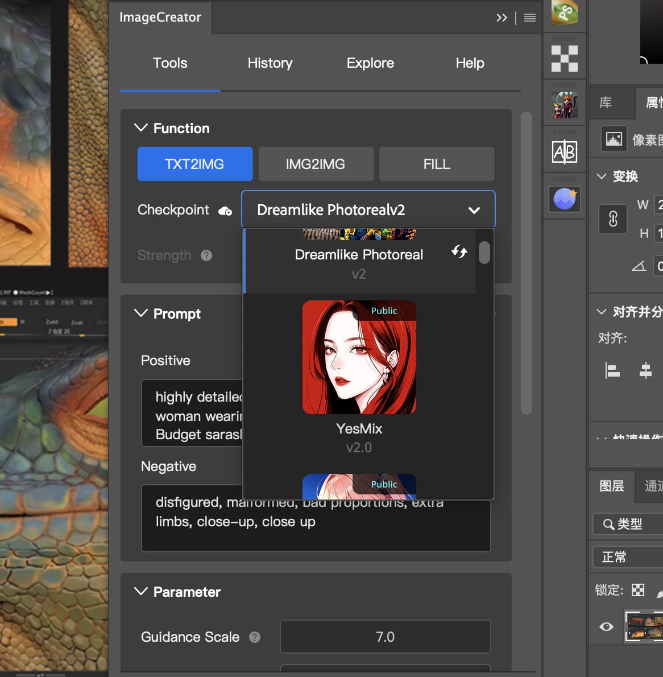663x677 pixels.
Task: Open the ImageCreator panel hamburger menu
Action: click(x=529, y=18)
